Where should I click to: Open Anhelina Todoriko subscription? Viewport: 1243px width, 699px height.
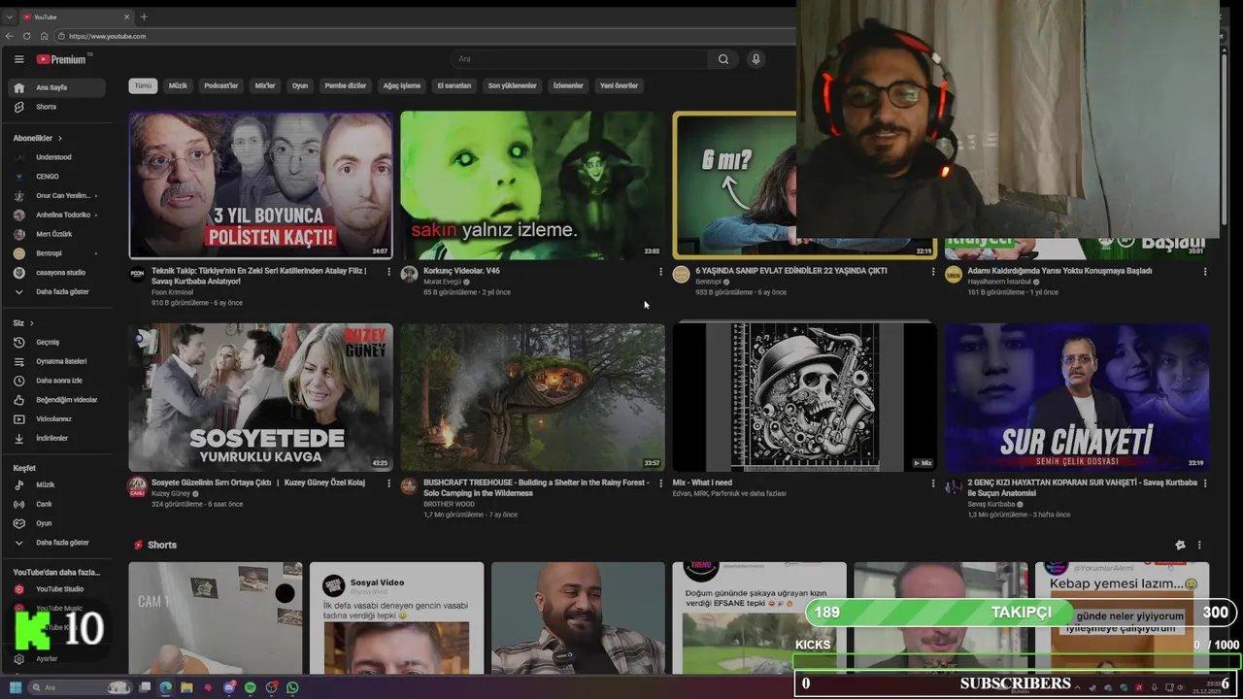point(56,215)
